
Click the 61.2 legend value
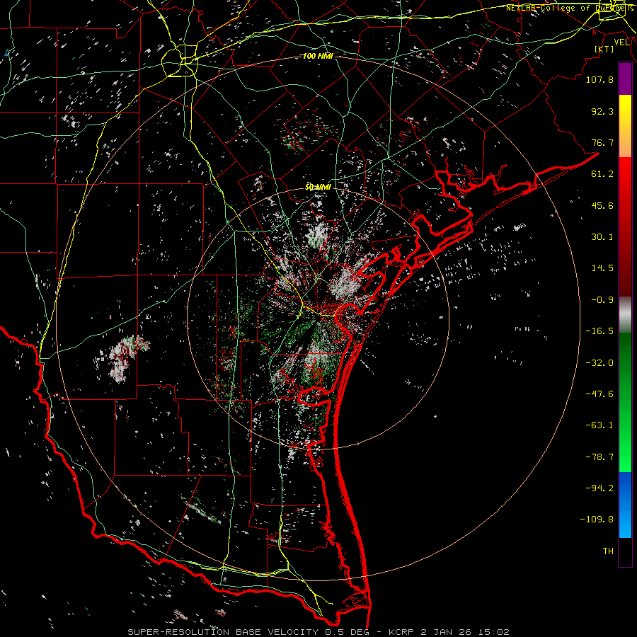click(x=602, y=174)
